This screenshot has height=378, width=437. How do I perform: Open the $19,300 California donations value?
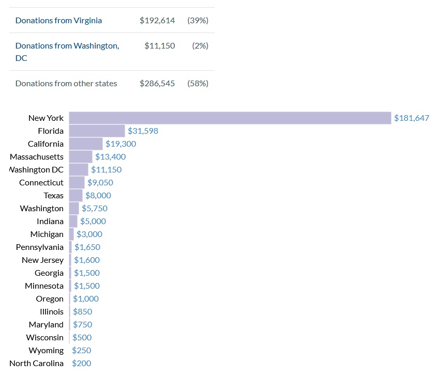tap(120, 144)
